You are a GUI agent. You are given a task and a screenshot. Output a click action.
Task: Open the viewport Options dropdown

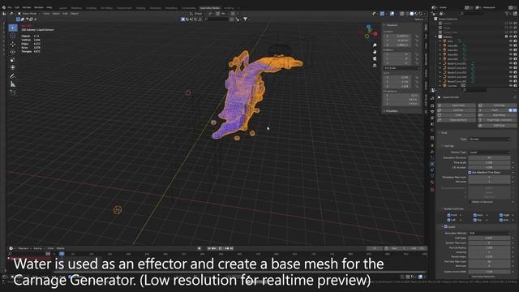pos(419,19)
